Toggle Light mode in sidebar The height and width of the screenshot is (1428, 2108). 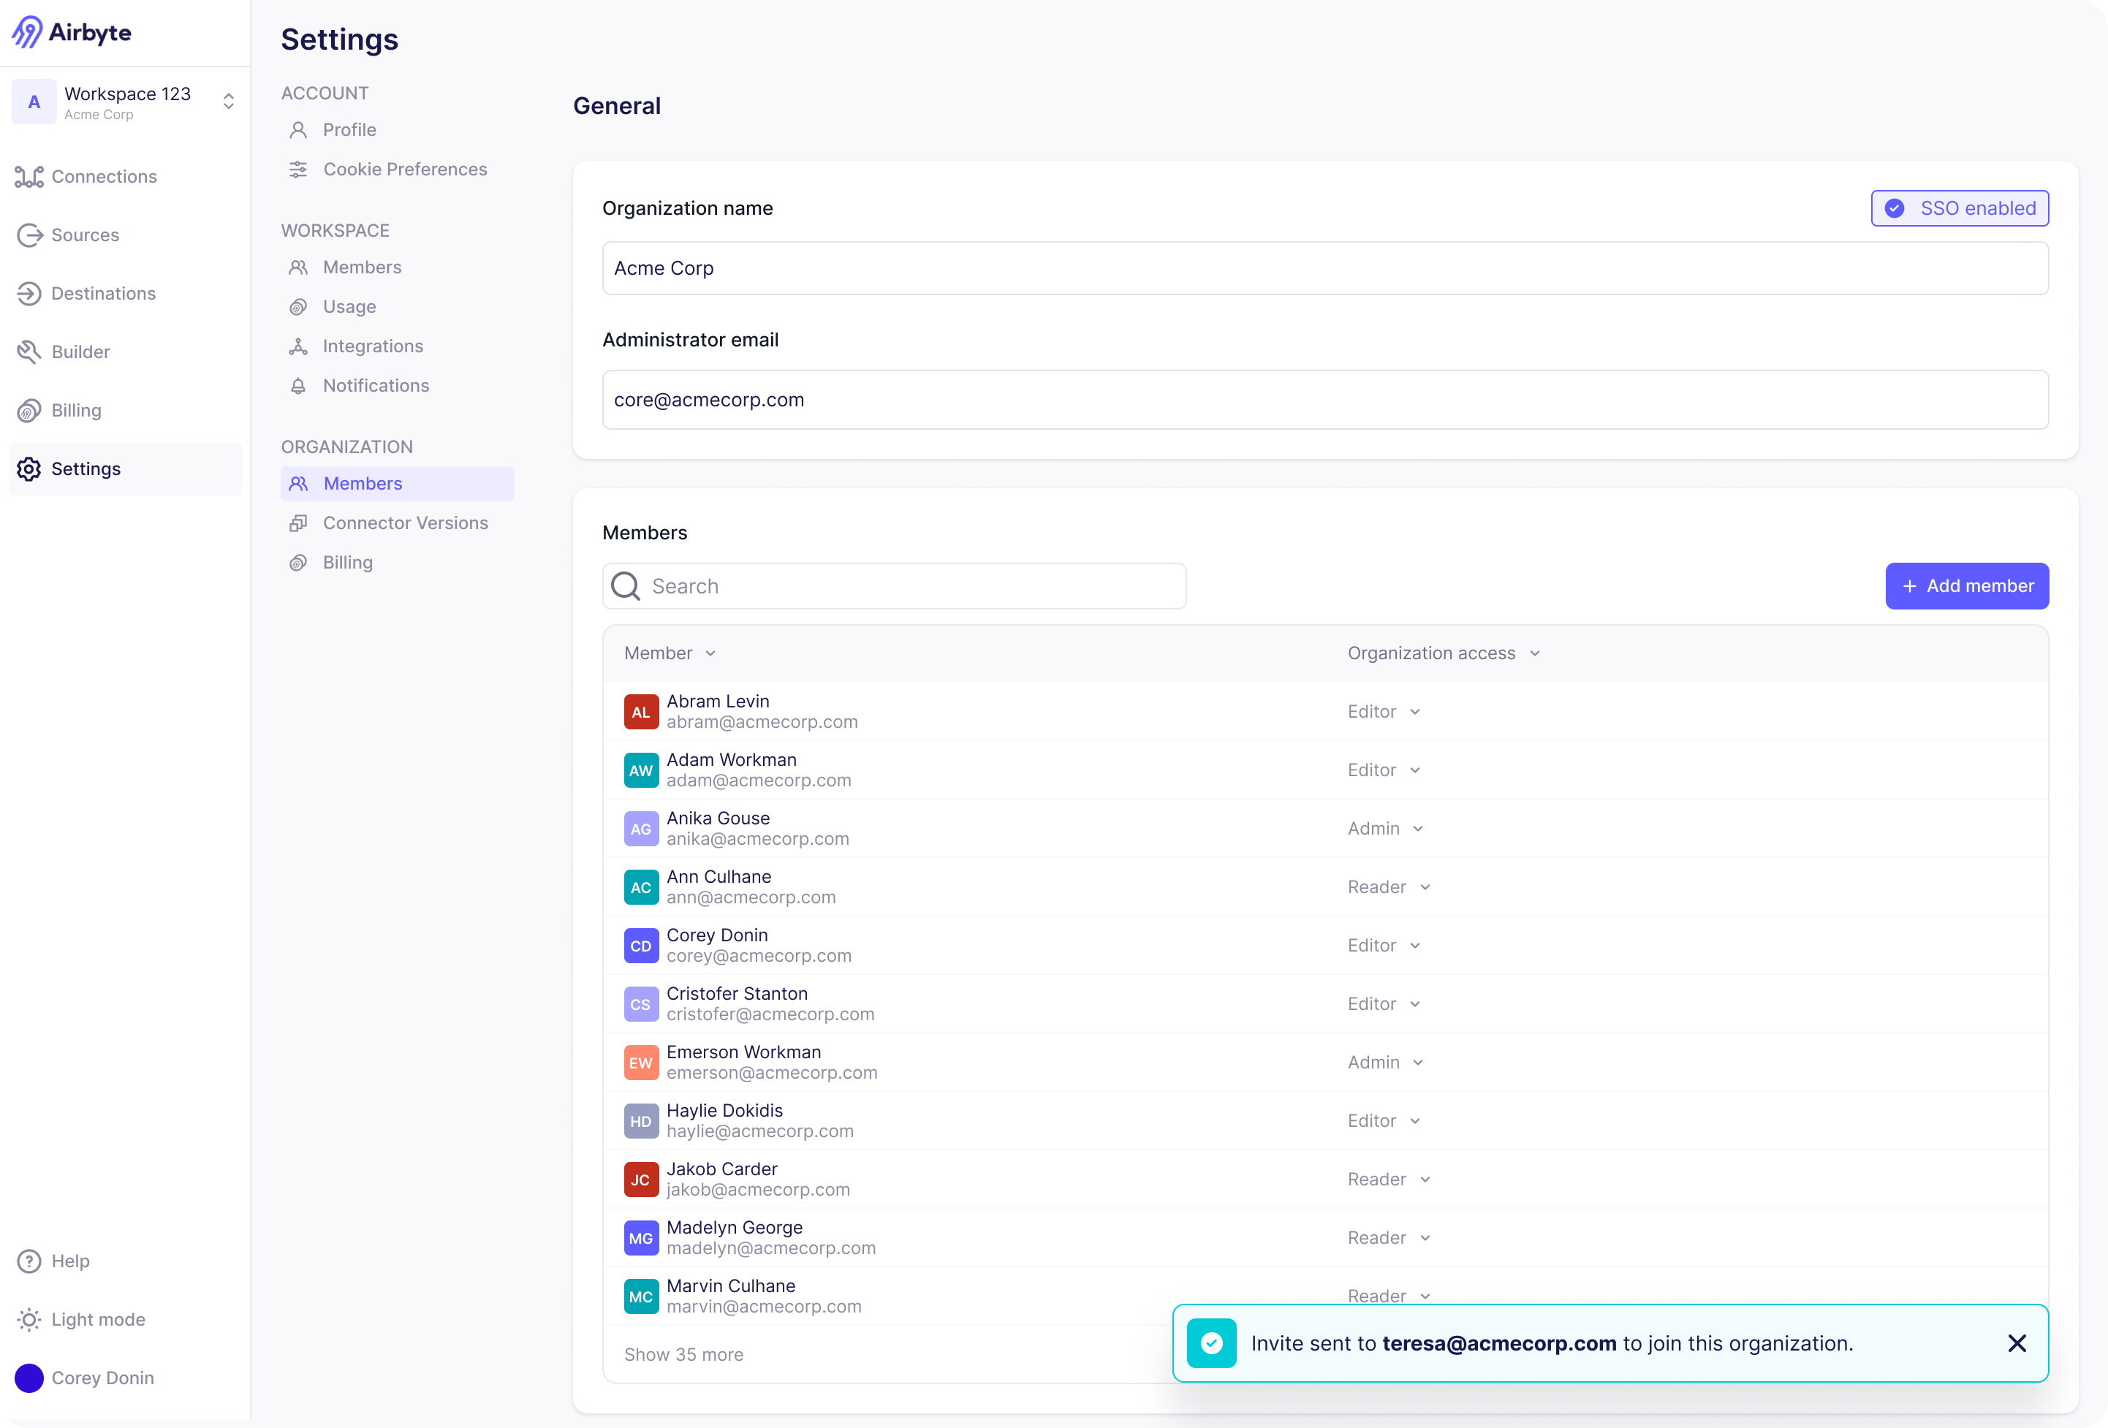(82, 1320)
